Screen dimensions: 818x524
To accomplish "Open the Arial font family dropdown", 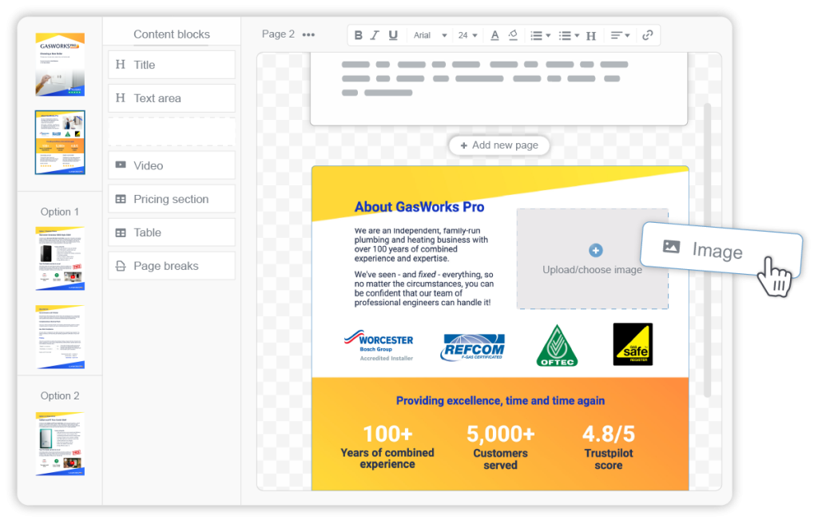I will (429, 34).
